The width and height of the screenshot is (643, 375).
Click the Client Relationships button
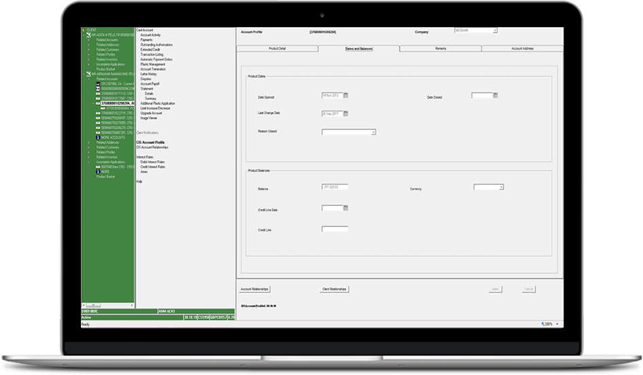tap(334, 289)
